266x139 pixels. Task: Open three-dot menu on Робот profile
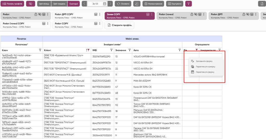tap(48, 14)
